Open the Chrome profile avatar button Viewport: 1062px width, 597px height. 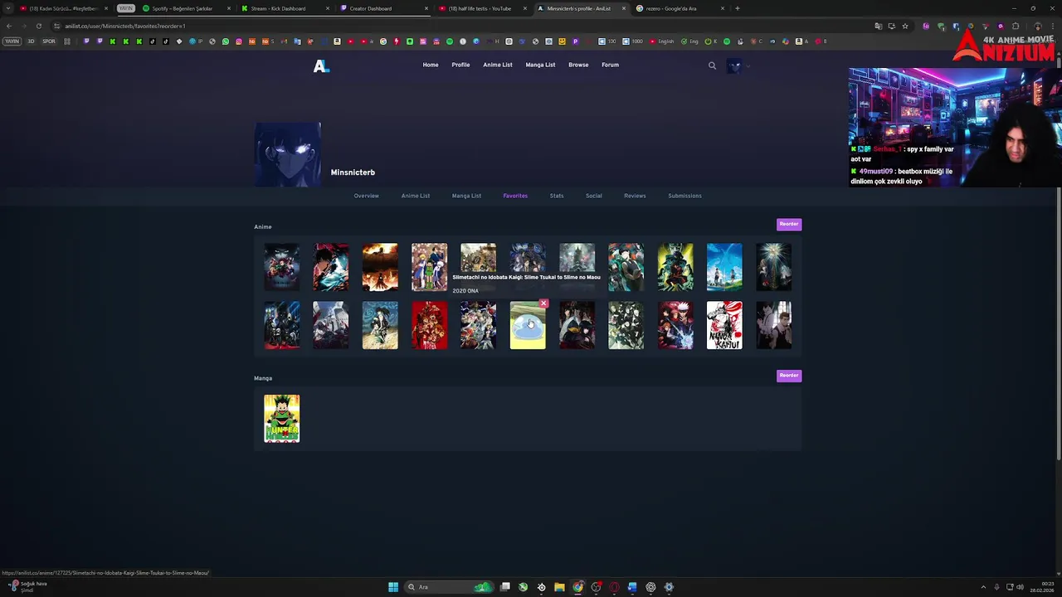coord(1037,26)
